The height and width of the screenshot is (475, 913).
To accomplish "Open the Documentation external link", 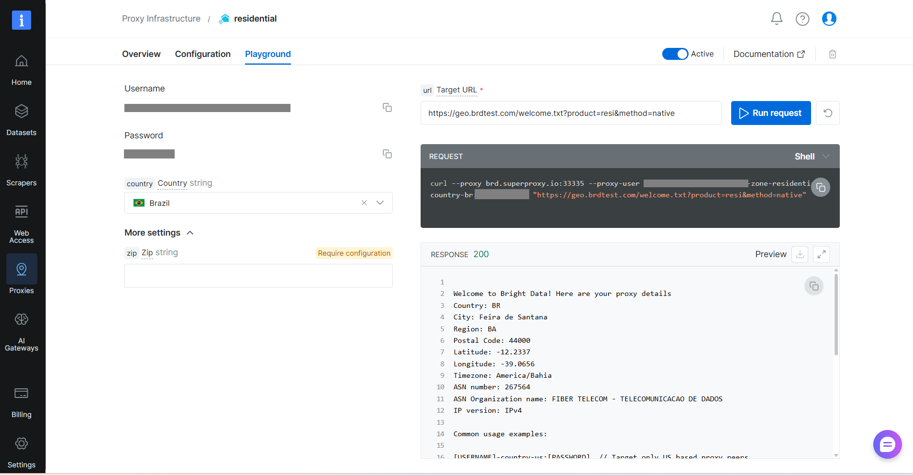I will coord(769,54).
